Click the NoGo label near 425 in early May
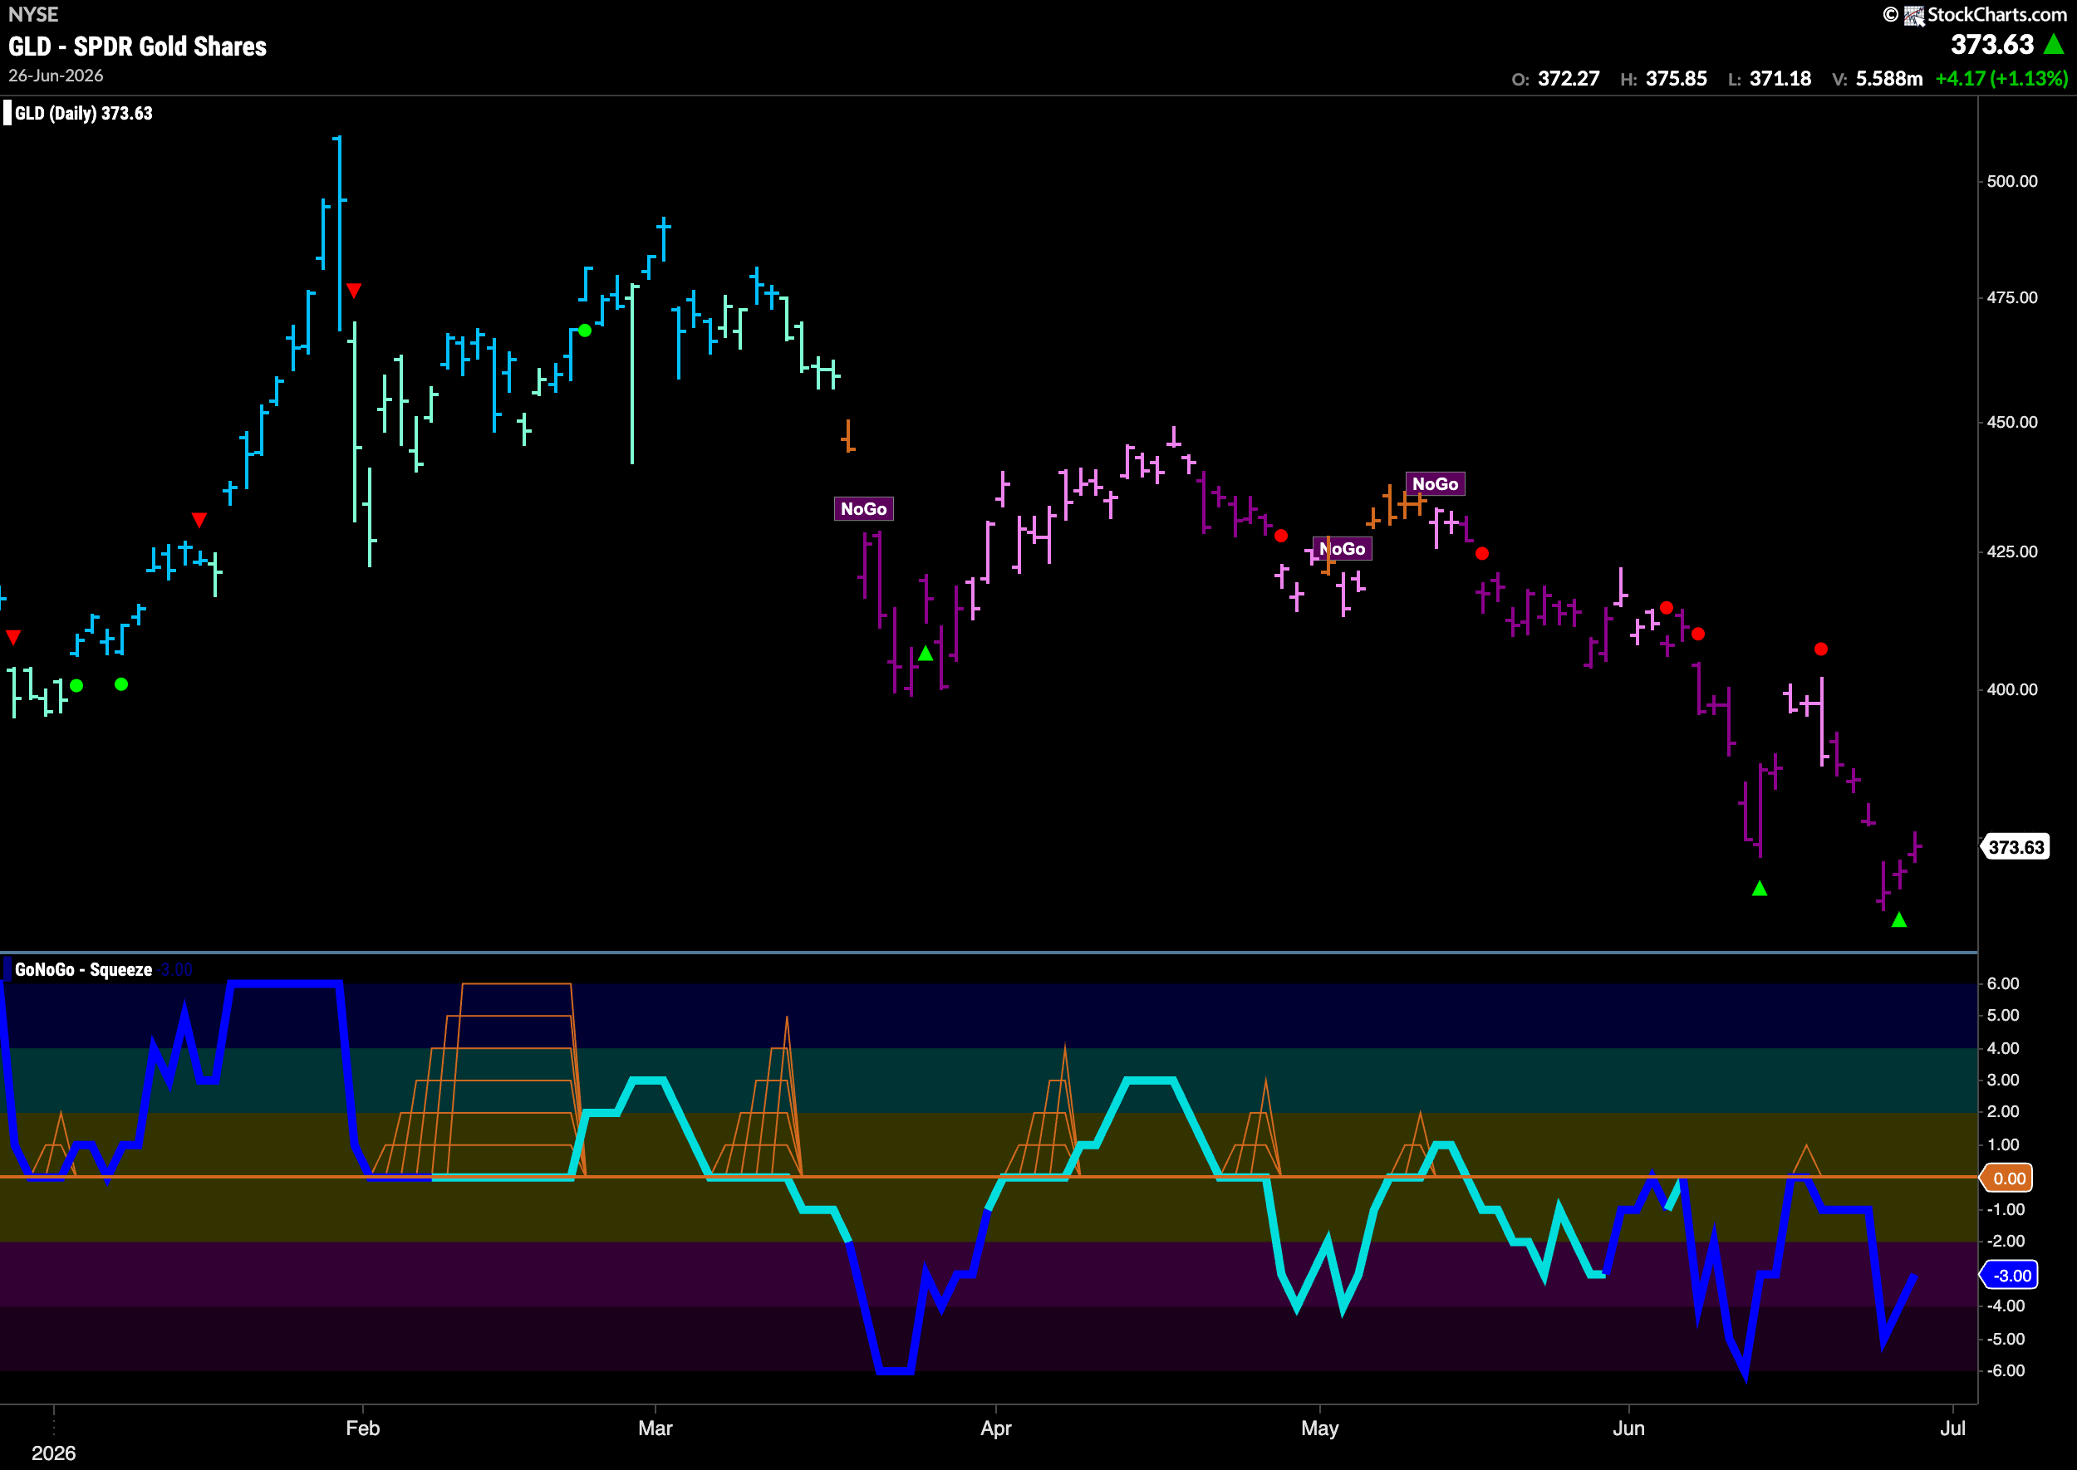Image resolution: width=2077 pixels, height=1470 pixels. click(x=1342, y=548)
